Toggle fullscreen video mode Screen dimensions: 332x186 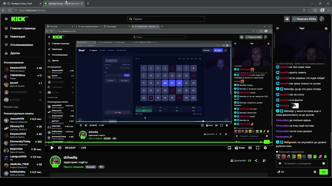[x=258, y=148]
